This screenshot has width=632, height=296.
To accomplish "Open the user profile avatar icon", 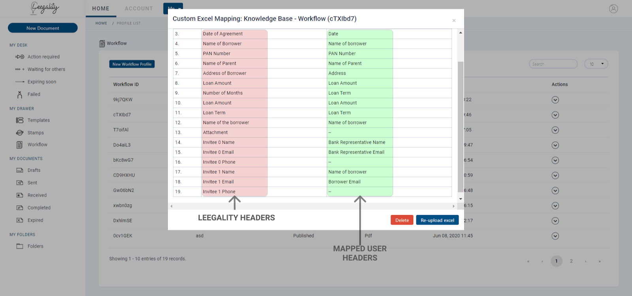I will [x=613, y=9].
